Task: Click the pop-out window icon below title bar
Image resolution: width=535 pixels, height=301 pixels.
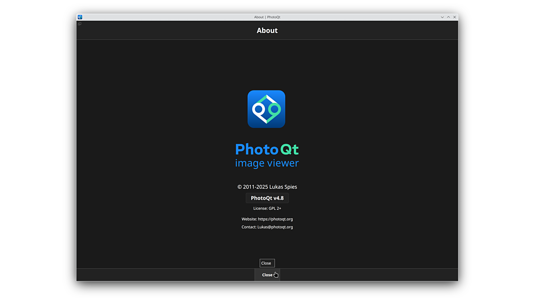Action: tap(80, 24)
